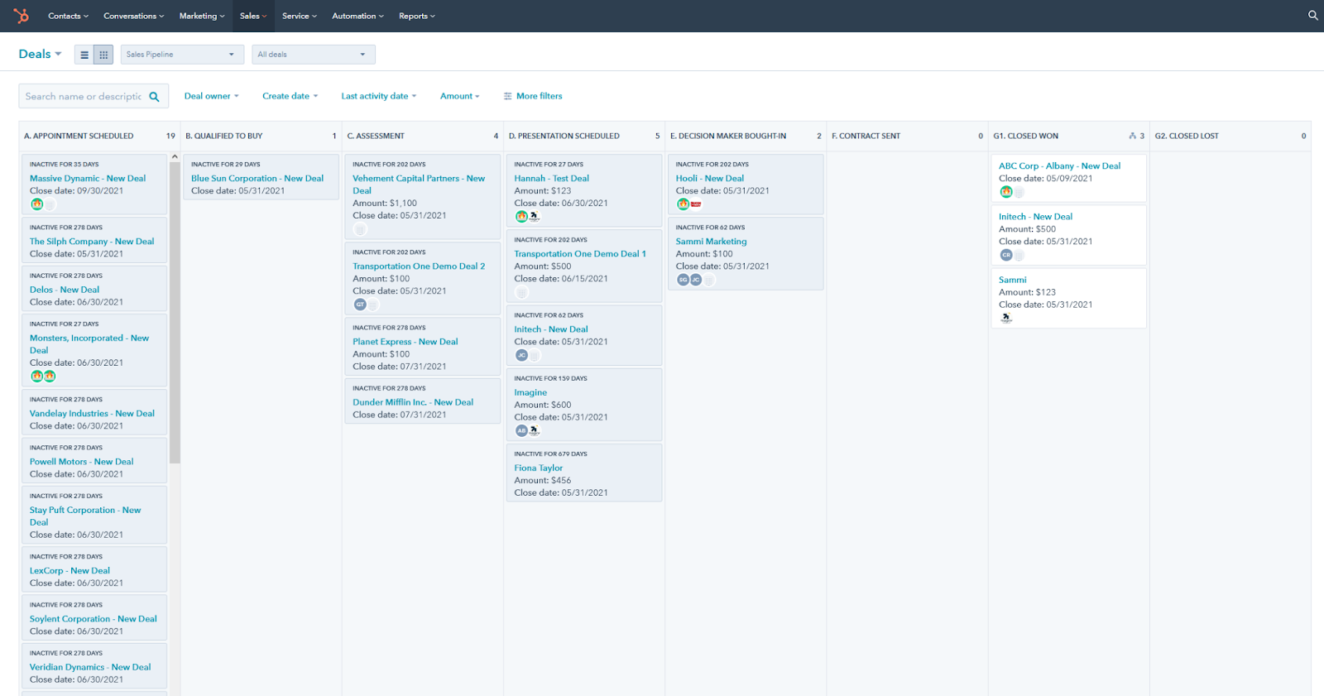Open the Reports menu

pyautogui.click(x=417, y=16)
